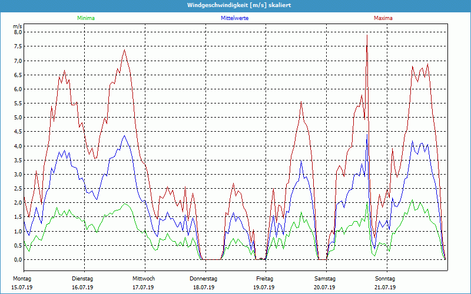
Task: Click the Freitag axis label
Action: pyautogui.click(x=264, y=279)
